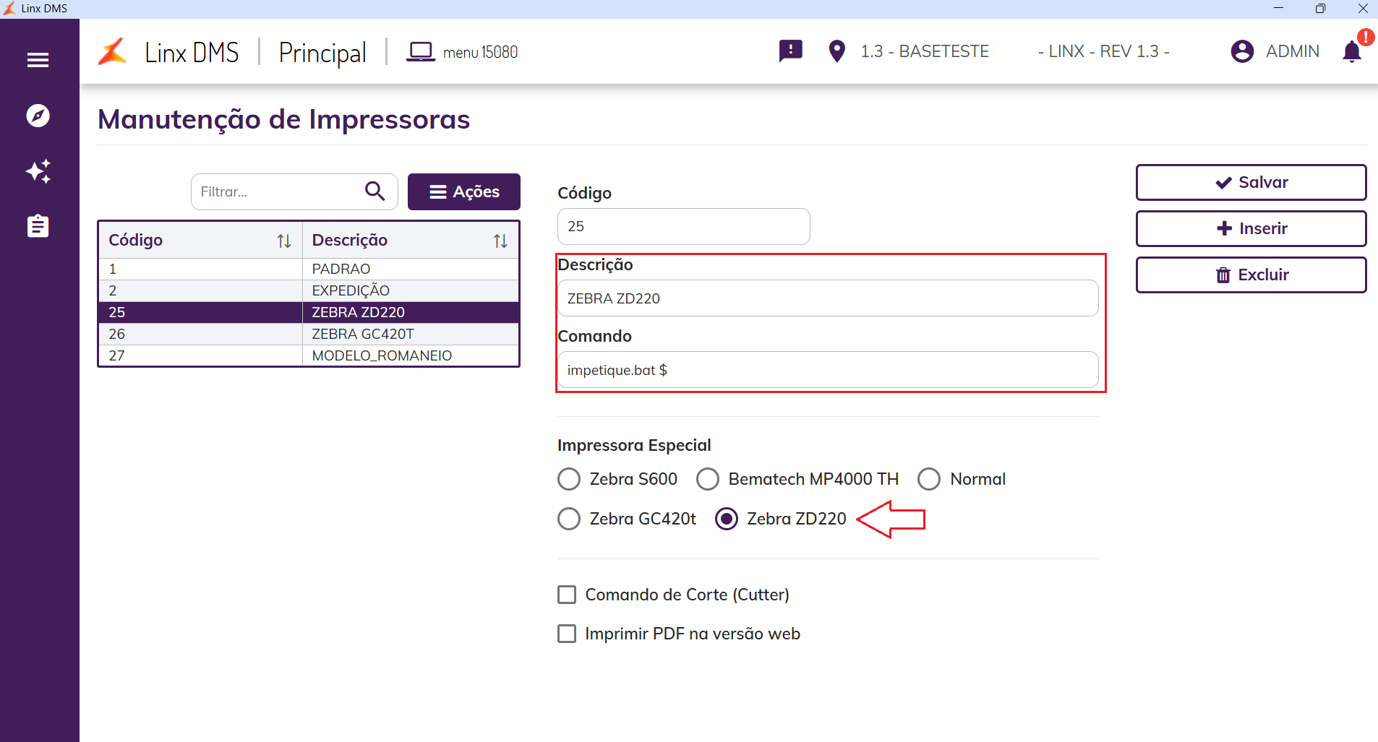The image size is (1378, 742).
Task: Click the location pin icon
Action: [836, 51]
